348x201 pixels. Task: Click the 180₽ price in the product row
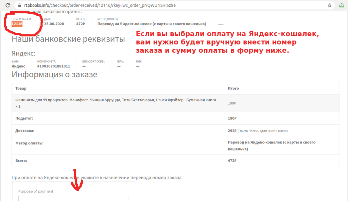tap(232, 103)
